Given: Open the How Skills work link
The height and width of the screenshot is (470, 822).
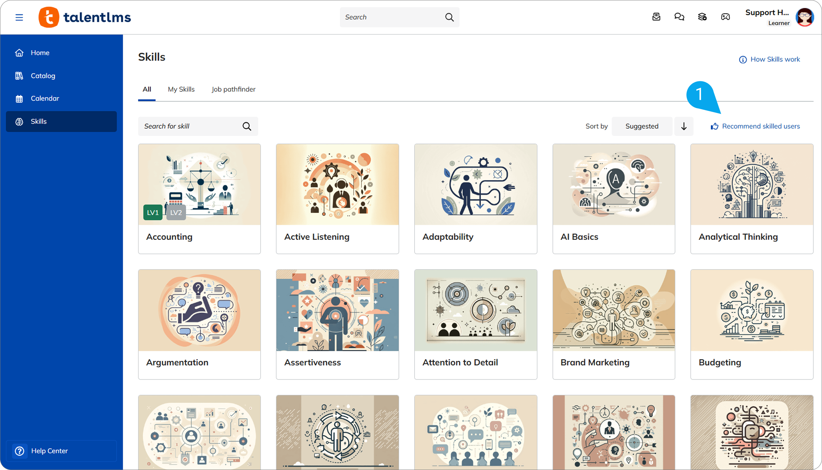Looking at the screenshot, I should 775,59.
